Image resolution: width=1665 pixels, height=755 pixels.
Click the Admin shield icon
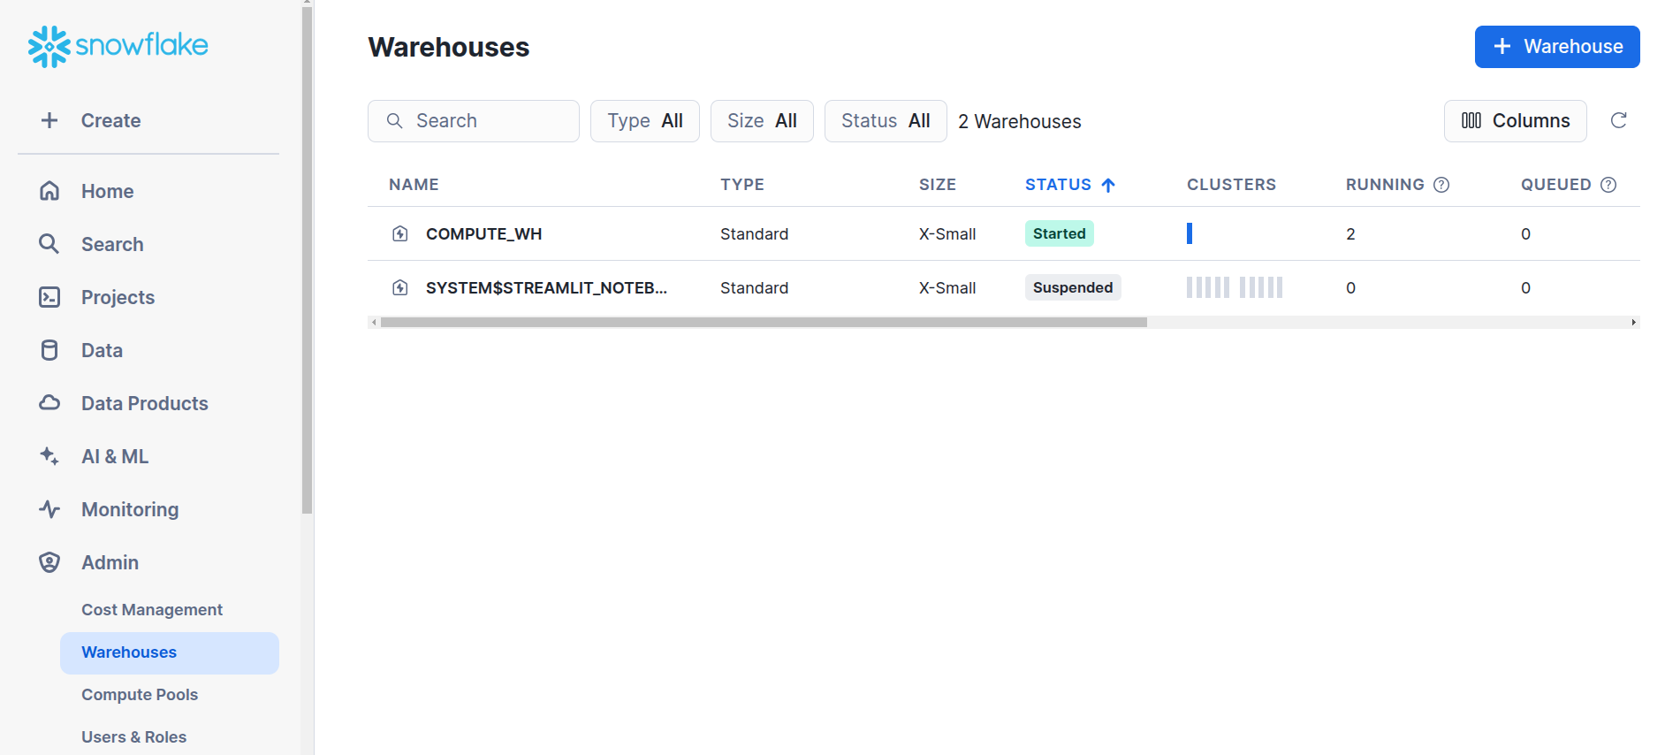coord(49,562)
